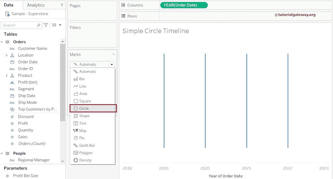Viewport: 333px width, 179px height.
Task: Expand the Location hierarchy
Action: (7, 55)
